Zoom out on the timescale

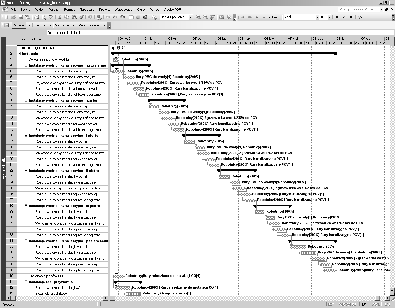click(x=205, y=17)
